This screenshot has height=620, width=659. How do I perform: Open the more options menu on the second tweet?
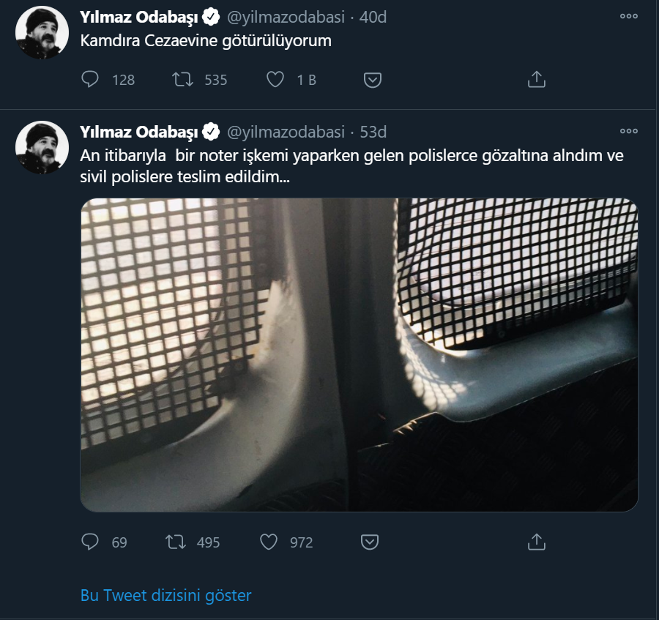[627, 130]
